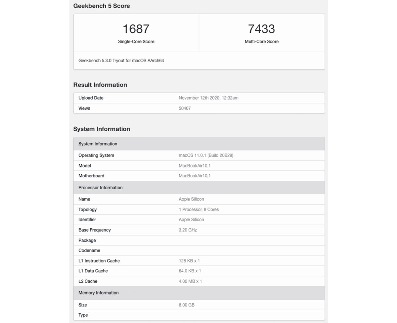This screenshot has height=323, width=397.
Task: Click the gray System Information table header
Action: pos(199,144)
